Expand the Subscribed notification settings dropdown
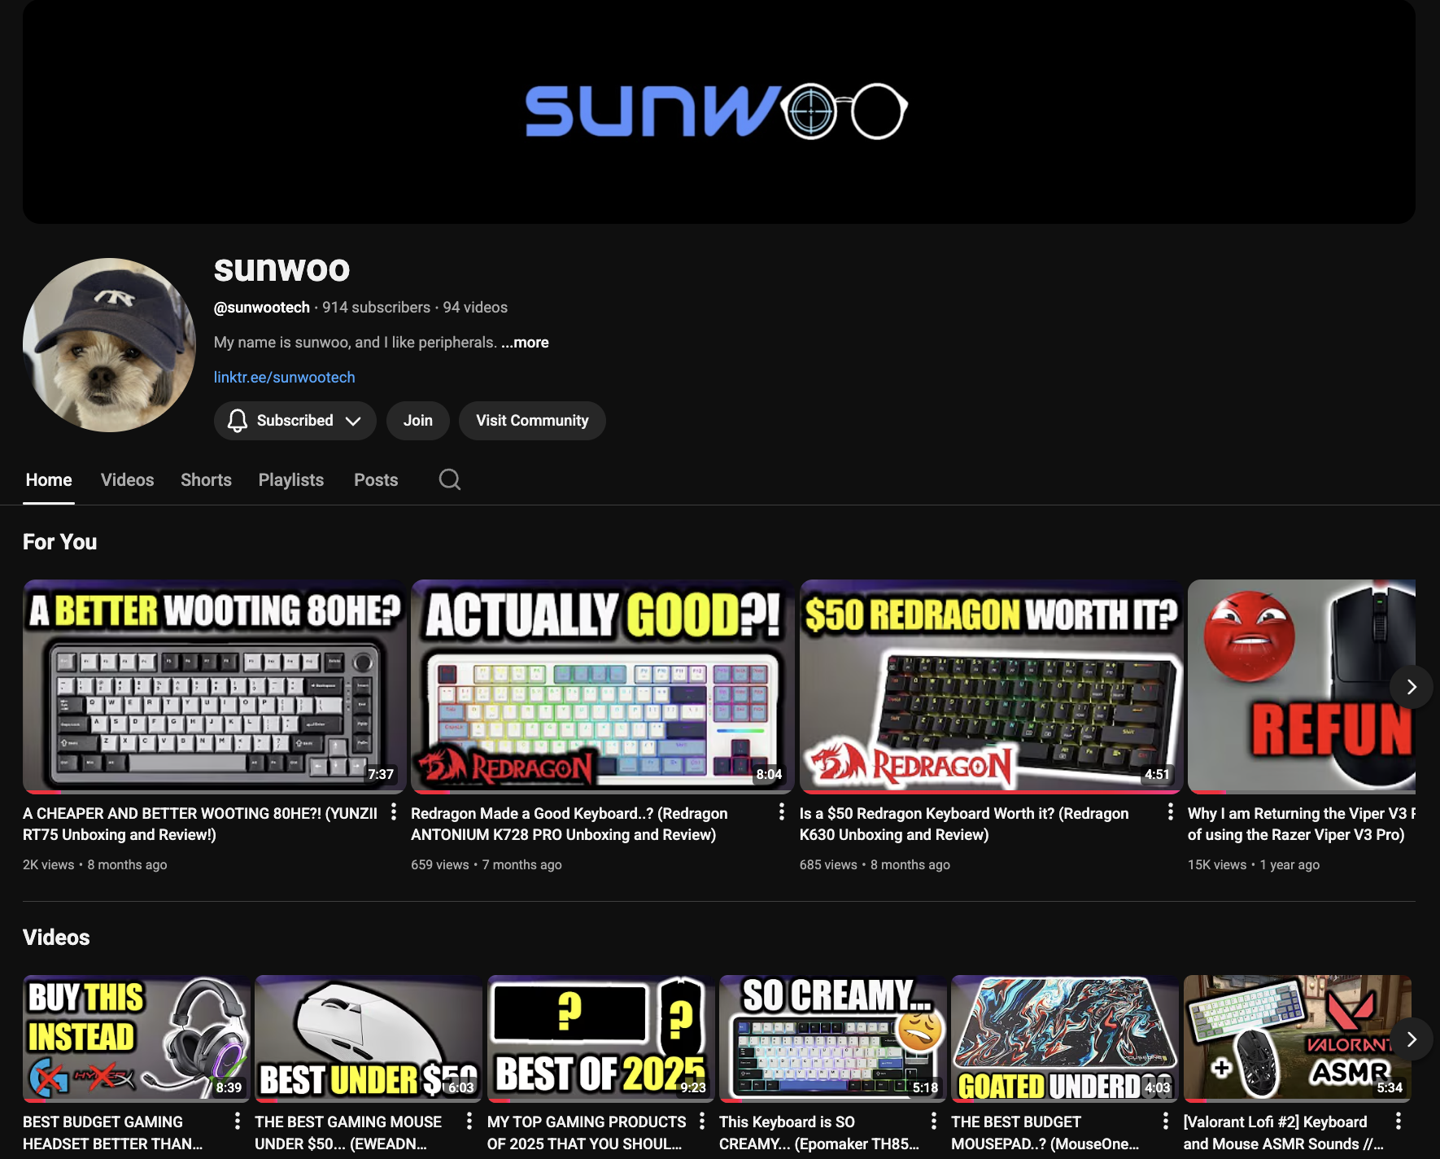 354,421
